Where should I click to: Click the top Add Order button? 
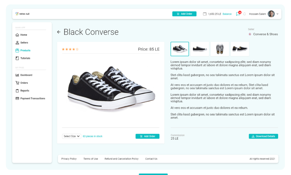click(184, 14)
